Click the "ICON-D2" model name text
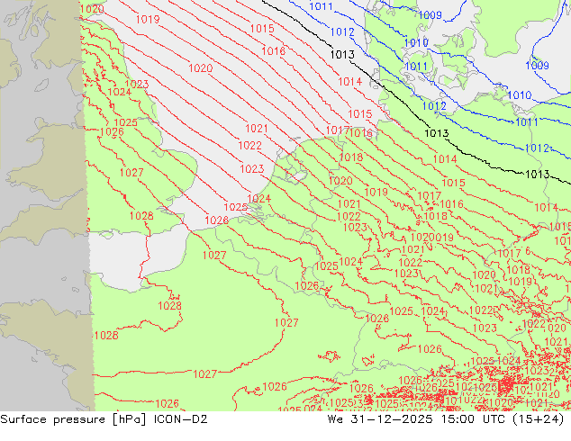The width and height of the screenshot is (571, 441). point(181,419)
